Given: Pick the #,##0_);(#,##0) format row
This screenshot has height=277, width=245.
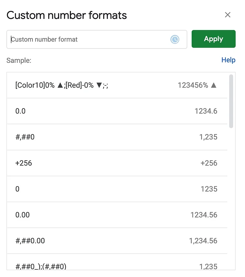Looking at the screenshot, I should pos(41,266).
